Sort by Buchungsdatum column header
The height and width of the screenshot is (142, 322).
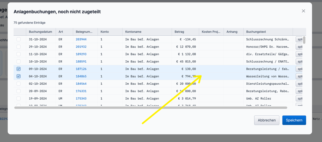pos(41,32)
